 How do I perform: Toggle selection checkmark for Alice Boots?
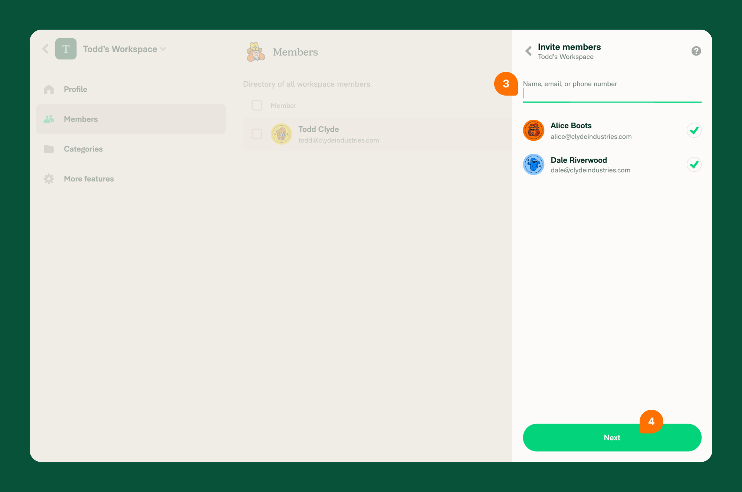[694, 130]
